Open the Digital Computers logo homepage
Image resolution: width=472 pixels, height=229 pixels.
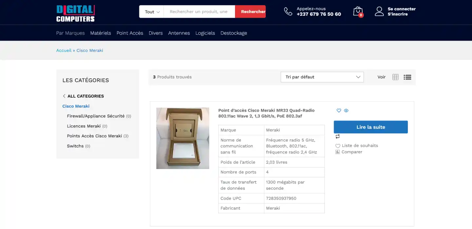pos(75,13)
